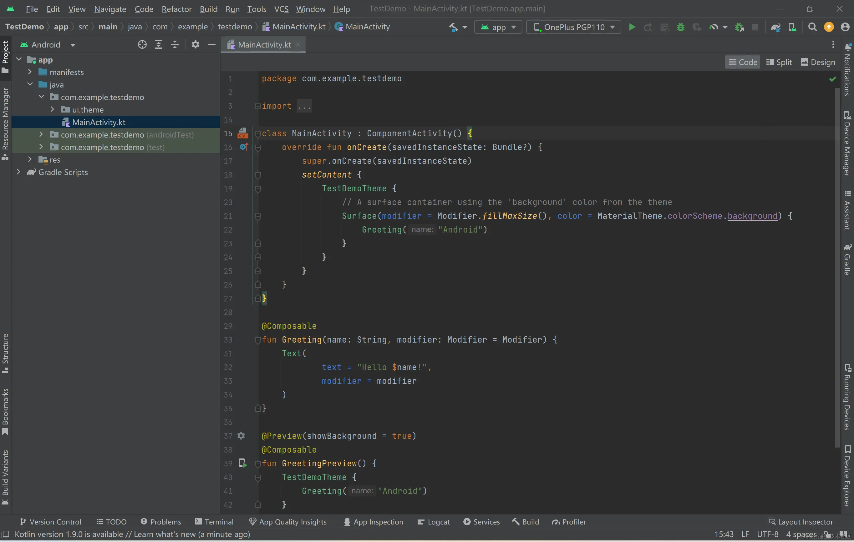Screen dimensions: 854x542
Task: Sync project with Gradle files icon
Action: [x=775, y=27]
